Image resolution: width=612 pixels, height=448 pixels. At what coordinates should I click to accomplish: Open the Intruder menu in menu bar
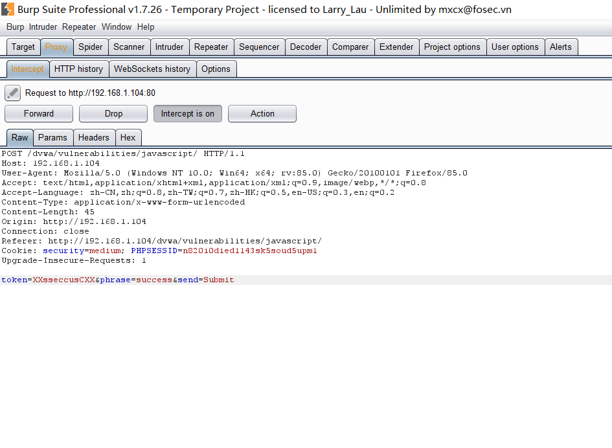click(43, 27)
